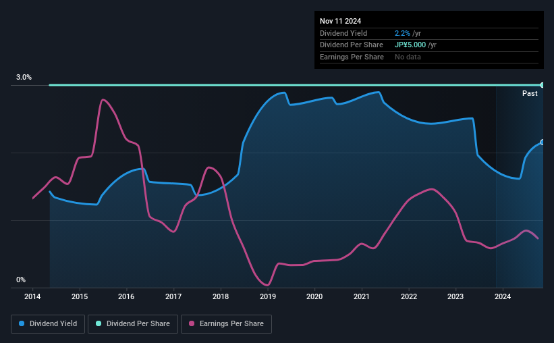Toggle the Earnings Per Share legend button
This screenshot has width=554, height=343.
point(226,324)
